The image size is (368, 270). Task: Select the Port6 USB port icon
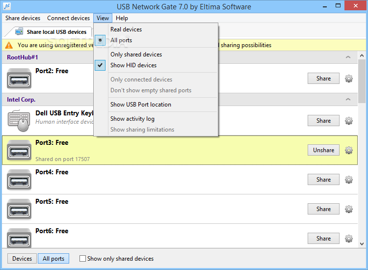pyautogui.click(x=19, y=238)
